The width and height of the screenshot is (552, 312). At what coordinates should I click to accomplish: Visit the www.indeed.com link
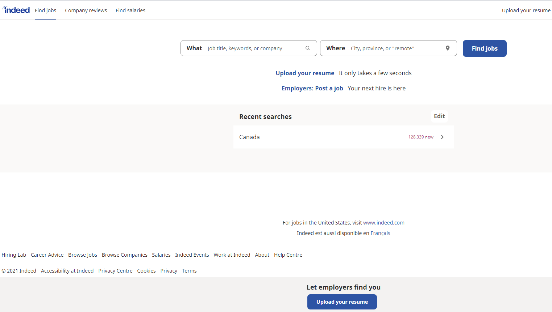[383, 223]
